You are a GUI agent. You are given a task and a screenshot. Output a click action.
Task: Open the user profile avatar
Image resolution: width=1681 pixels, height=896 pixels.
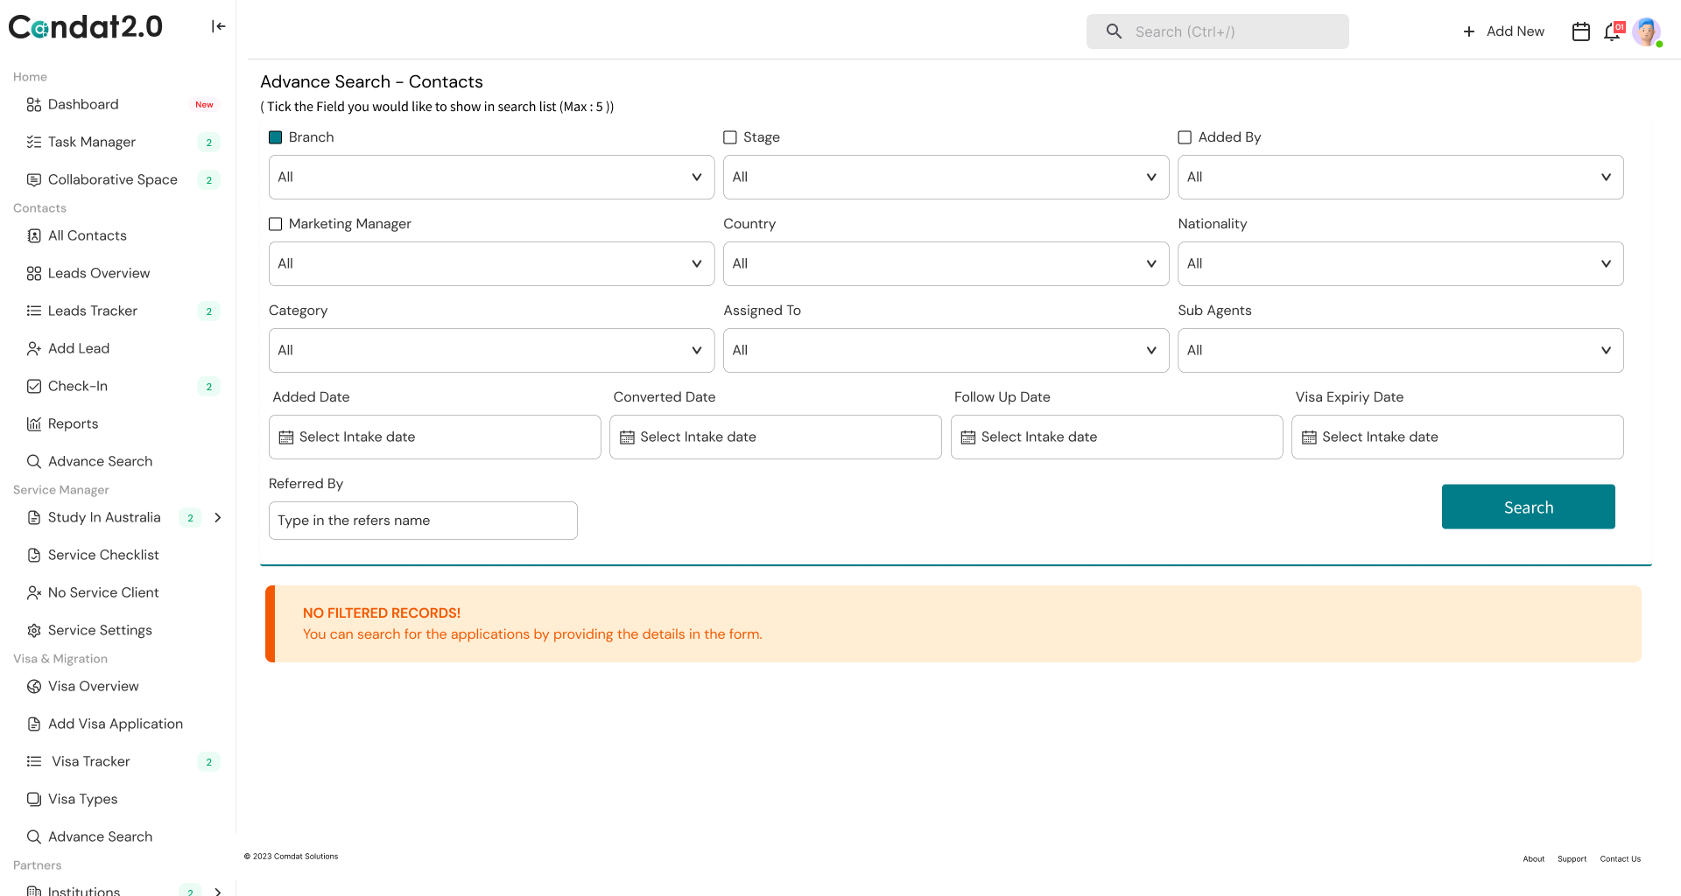point(1646,31)
